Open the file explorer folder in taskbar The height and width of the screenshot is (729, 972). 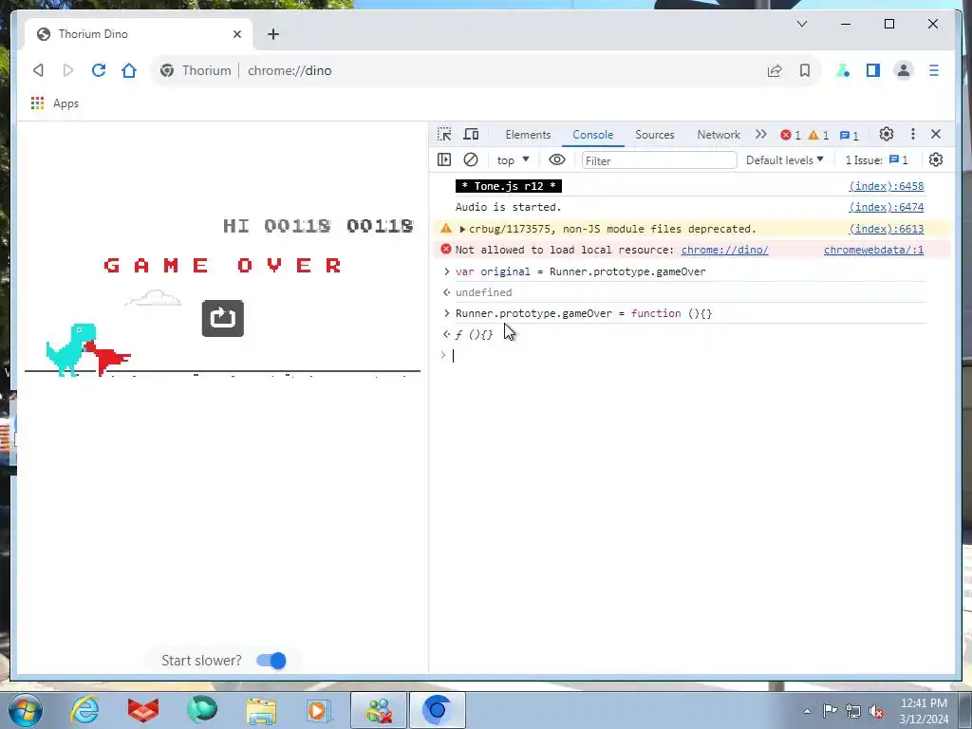pos(261,710)
